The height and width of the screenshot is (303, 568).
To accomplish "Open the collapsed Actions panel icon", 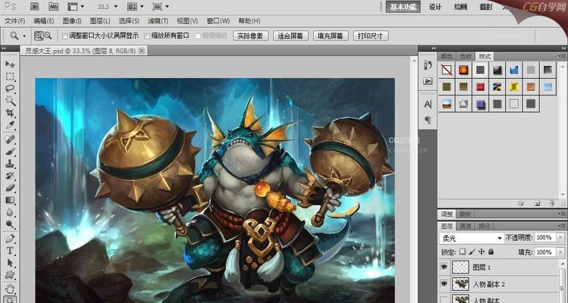I will [x=428, y=81].
